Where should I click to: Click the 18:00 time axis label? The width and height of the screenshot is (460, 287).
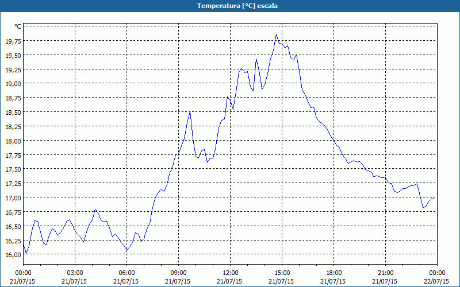(334, 273)
